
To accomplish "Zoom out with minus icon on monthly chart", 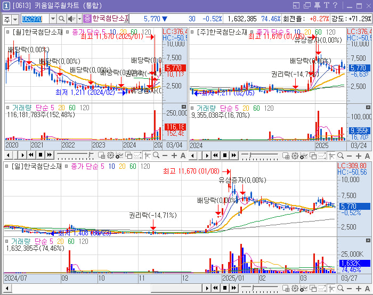I will point(165,155).
